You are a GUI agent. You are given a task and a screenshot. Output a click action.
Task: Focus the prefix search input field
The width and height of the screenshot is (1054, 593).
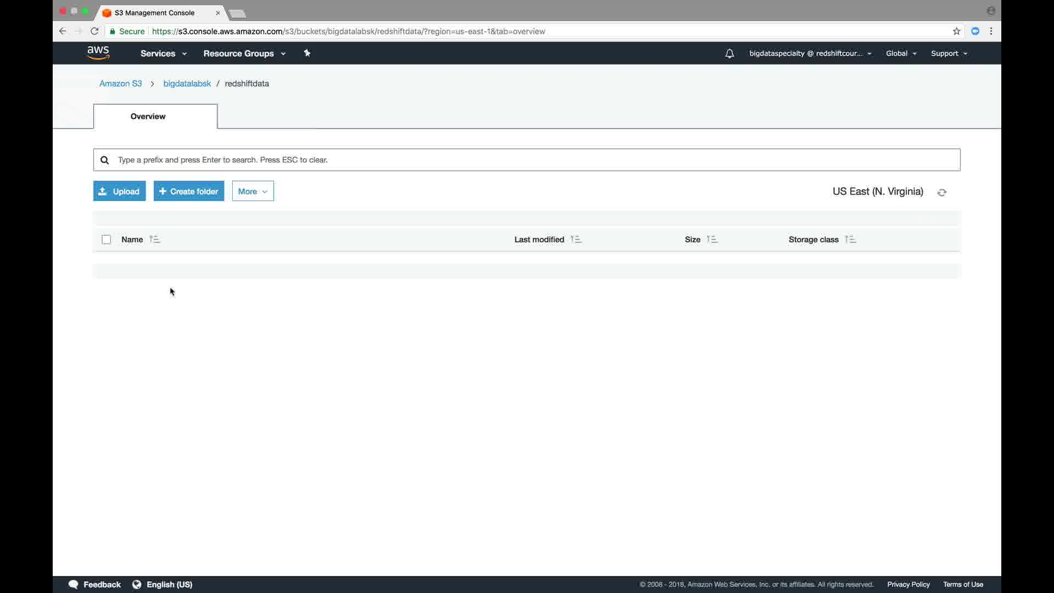pos(527,160)
